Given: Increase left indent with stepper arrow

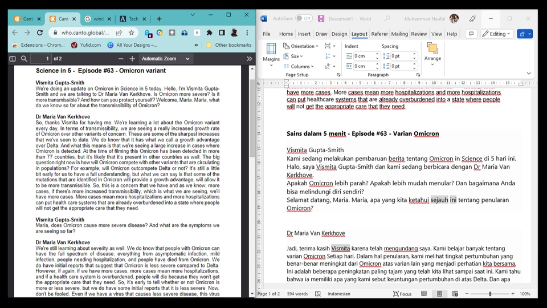Looking at the screenshot, I should coord(377,54).
